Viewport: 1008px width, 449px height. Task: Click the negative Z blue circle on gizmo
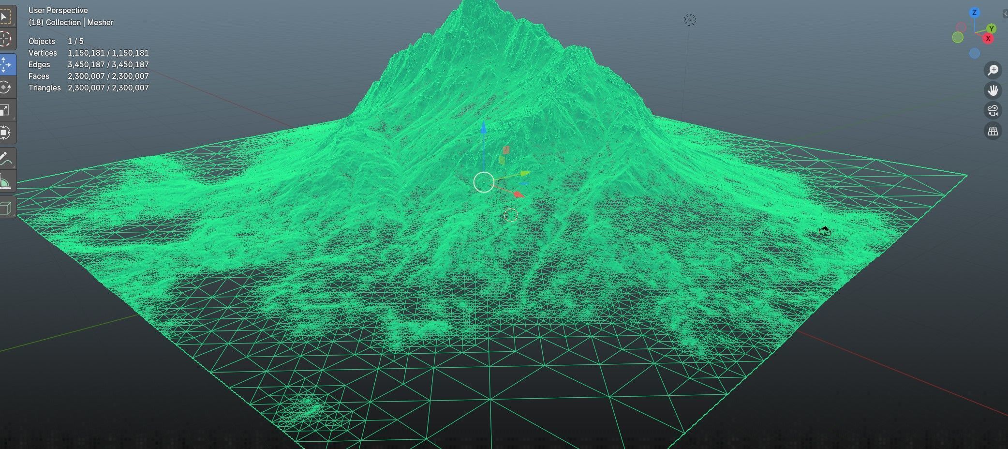coord(975,53)
